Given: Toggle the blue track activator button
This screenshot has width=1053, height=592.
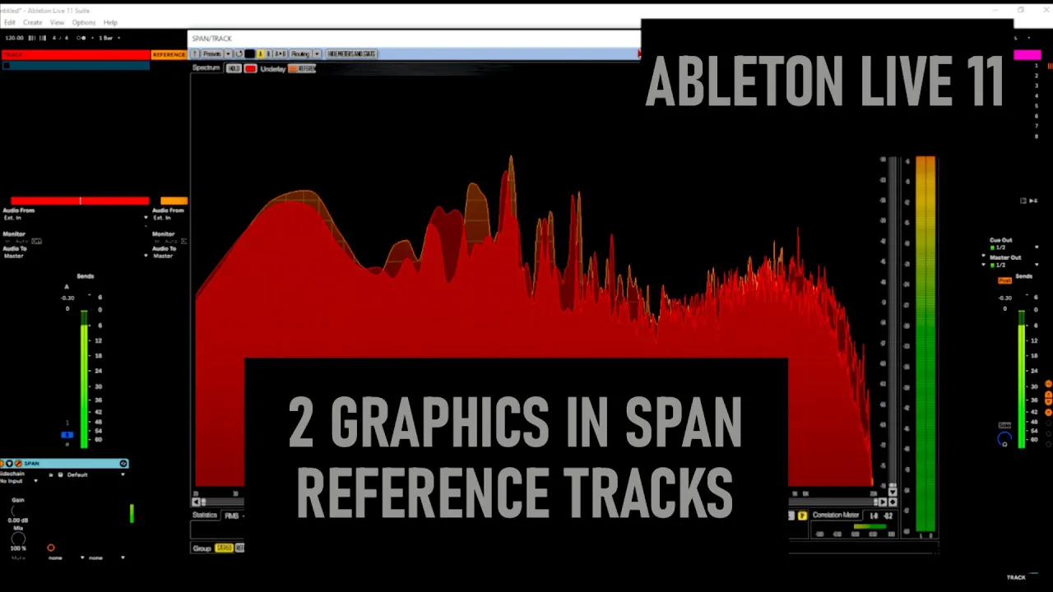Looking at the screenshot, I should pyautogui.click(x=67, y=435).
